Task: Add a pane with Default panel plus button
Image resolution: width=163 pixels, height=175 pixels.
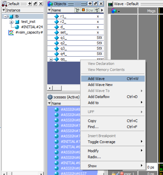Action: 30,3
